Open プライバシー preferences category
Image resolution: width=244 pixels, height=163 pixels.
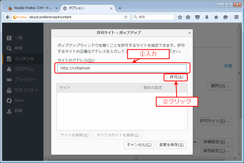23,80
